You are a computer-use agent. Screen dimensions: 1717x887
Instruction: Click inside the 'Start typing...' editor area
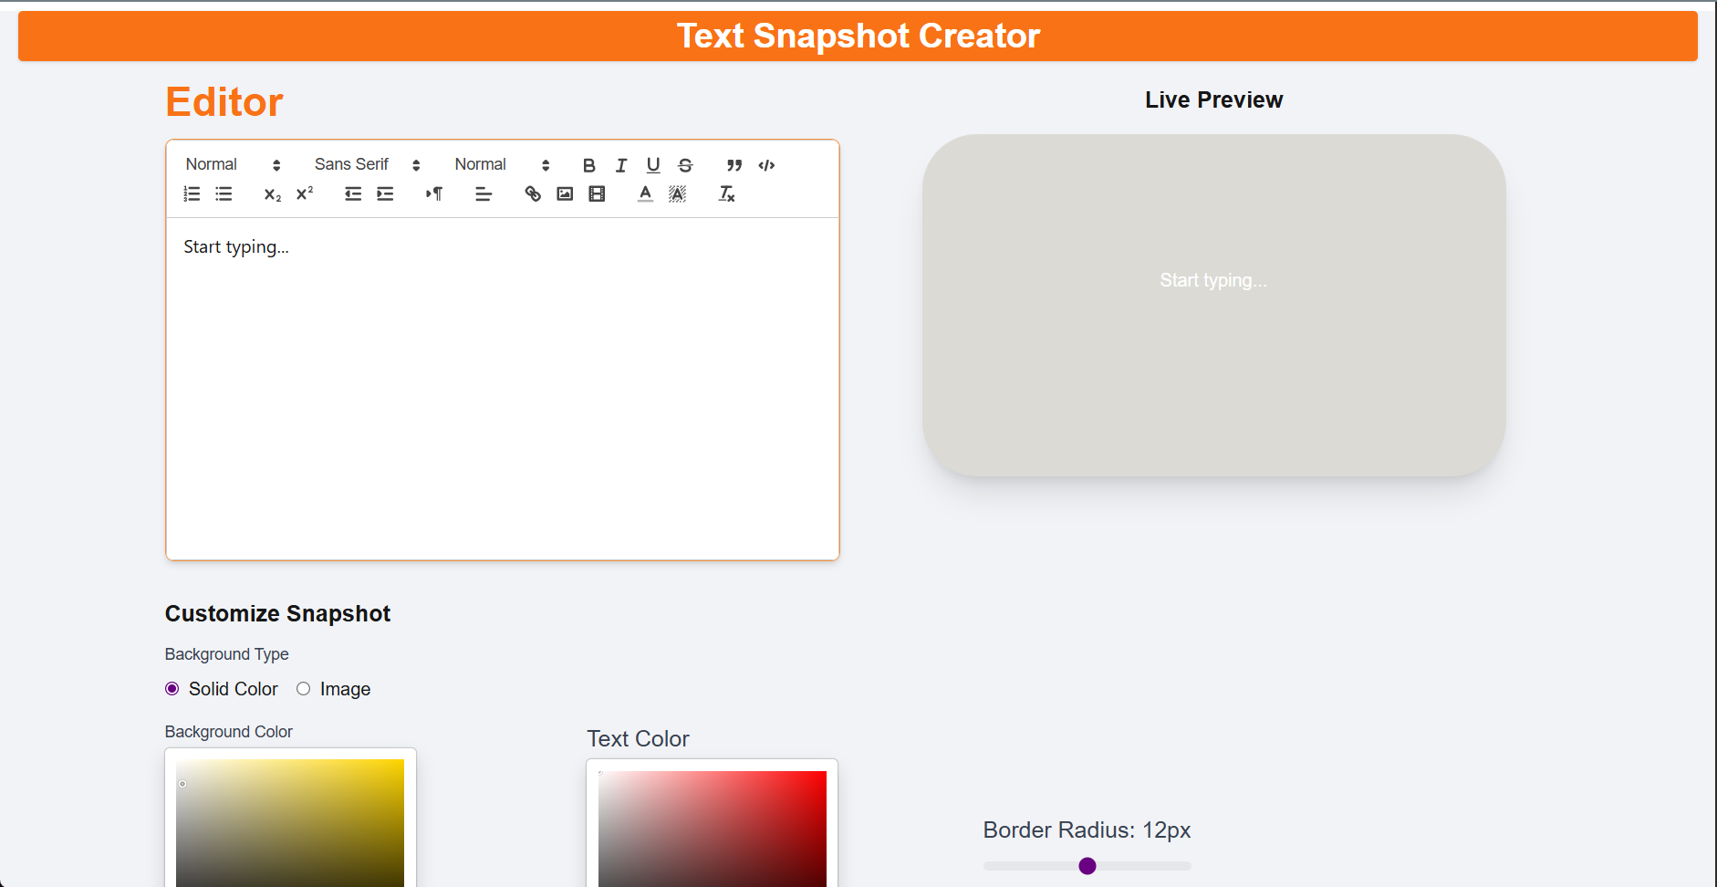[502, 383]
